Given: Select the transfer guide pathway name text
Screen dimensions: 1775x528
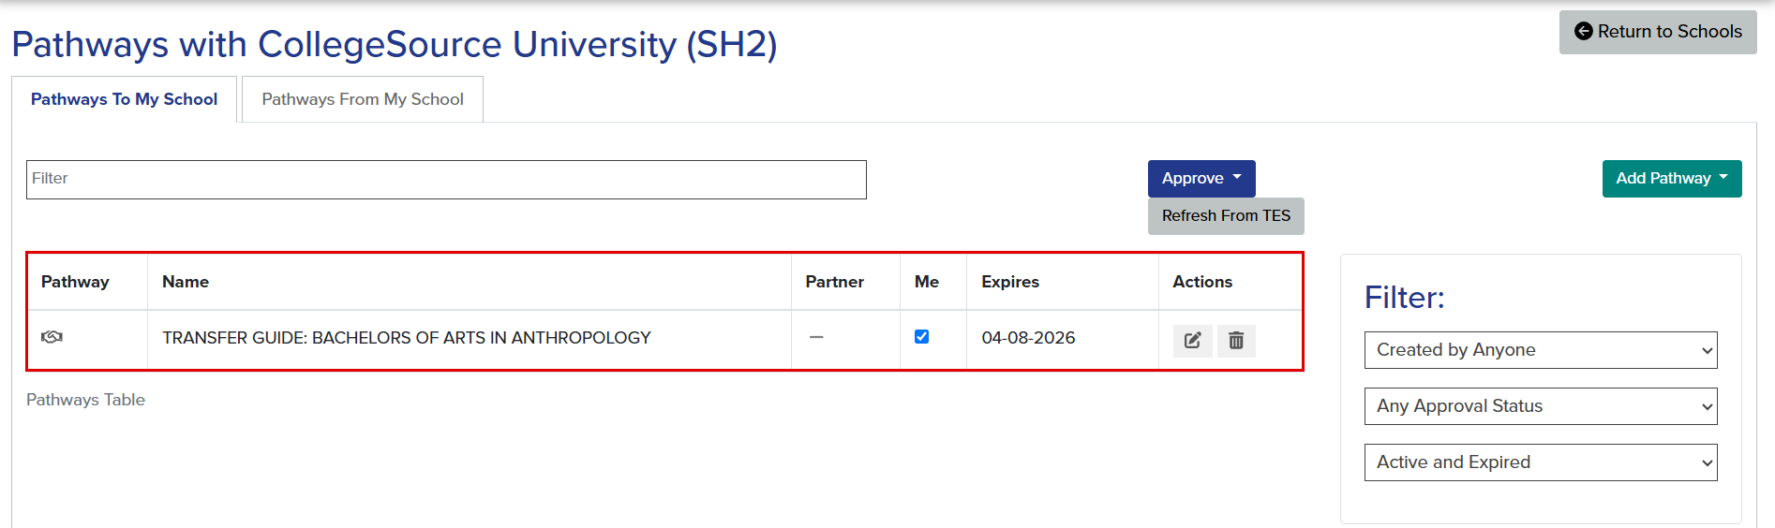Looking at the screenshot, I should pos(407,338).
